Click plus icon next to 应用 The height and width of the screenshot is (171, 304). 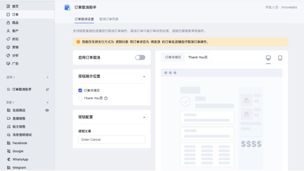[x=47, y=77]
